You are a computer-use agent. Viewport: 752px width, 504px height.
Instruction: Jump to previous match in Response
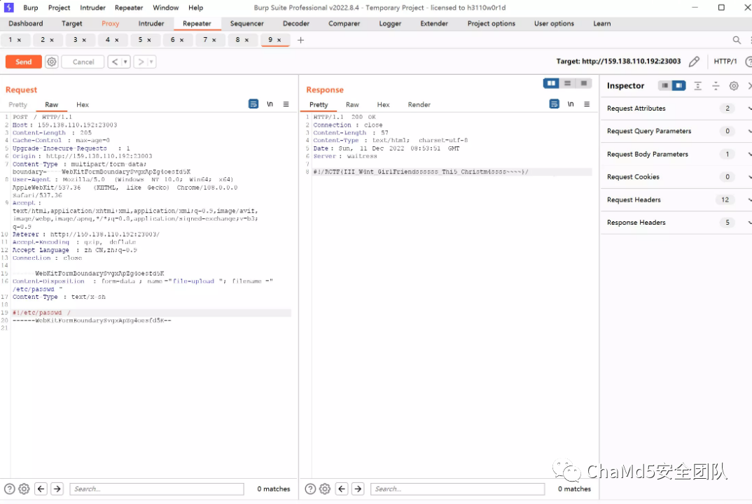(342, 489)
